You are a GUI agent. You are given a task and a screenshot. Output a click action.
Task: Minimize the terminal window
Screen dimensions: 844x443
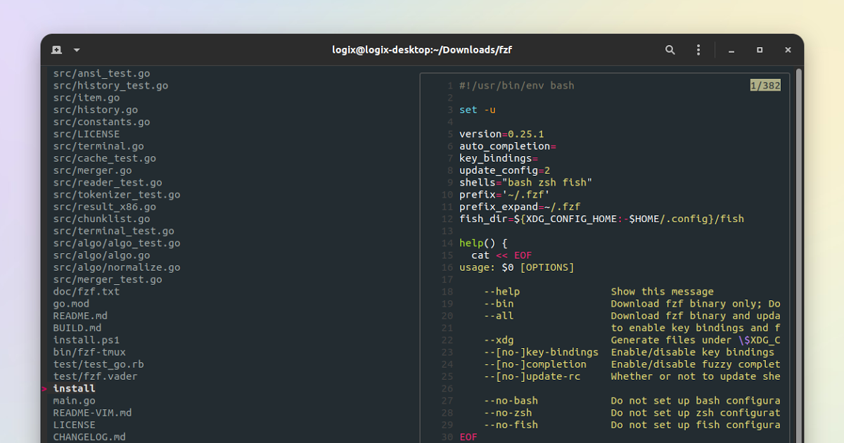731,50
